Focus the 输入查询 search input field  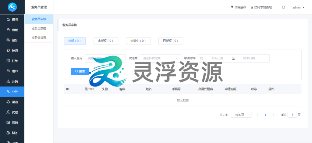(x=105, y=58)
